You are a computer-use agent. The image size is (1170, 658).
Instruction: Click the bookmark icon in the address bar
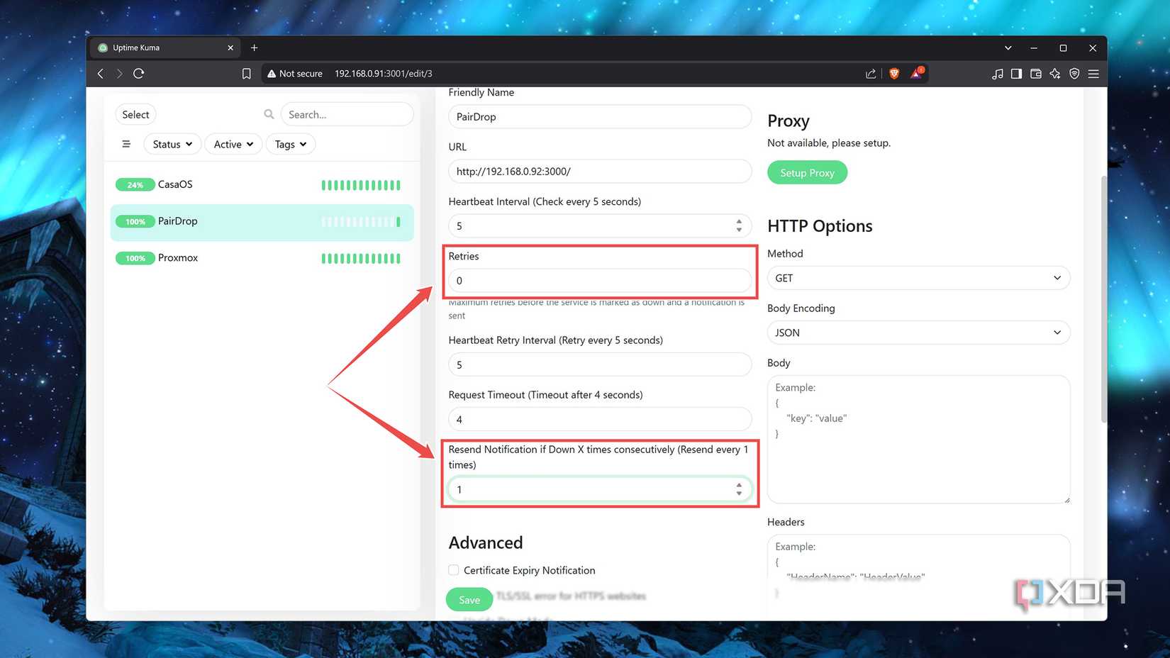pyautogui.click(x=246, y=73)
